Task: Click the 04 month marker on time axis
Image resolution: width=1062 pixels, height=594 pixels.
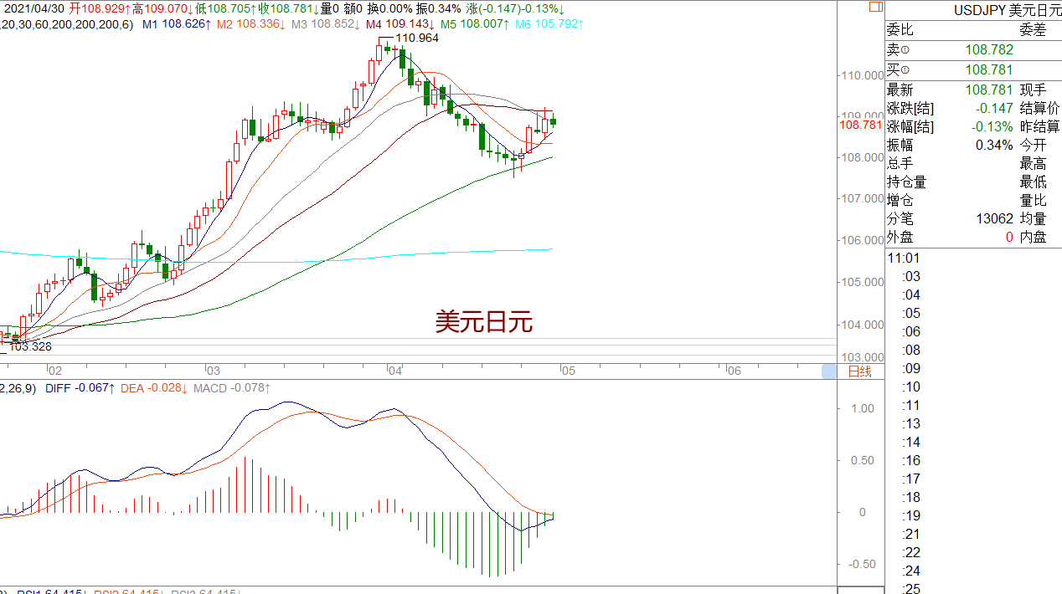Action: [x=395, y=371]
